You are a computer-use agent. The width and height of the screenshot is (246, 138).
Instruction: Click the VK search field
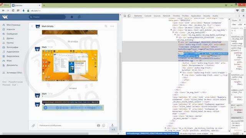click(x=47, y=17)
